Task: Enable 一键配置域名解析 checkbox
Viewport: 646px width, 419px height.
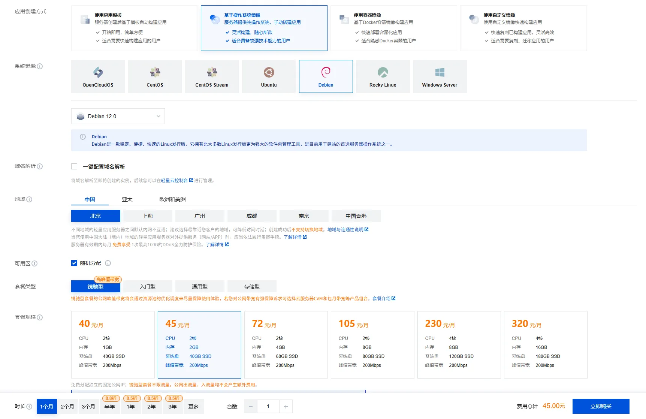Action: [74, 166]
